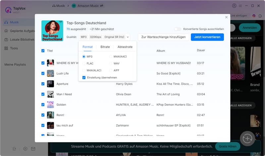This screenshot has height=156, width=265.
Task: Uncheck the Man I Need song checkbox
Action: click(x=43, y=94)
